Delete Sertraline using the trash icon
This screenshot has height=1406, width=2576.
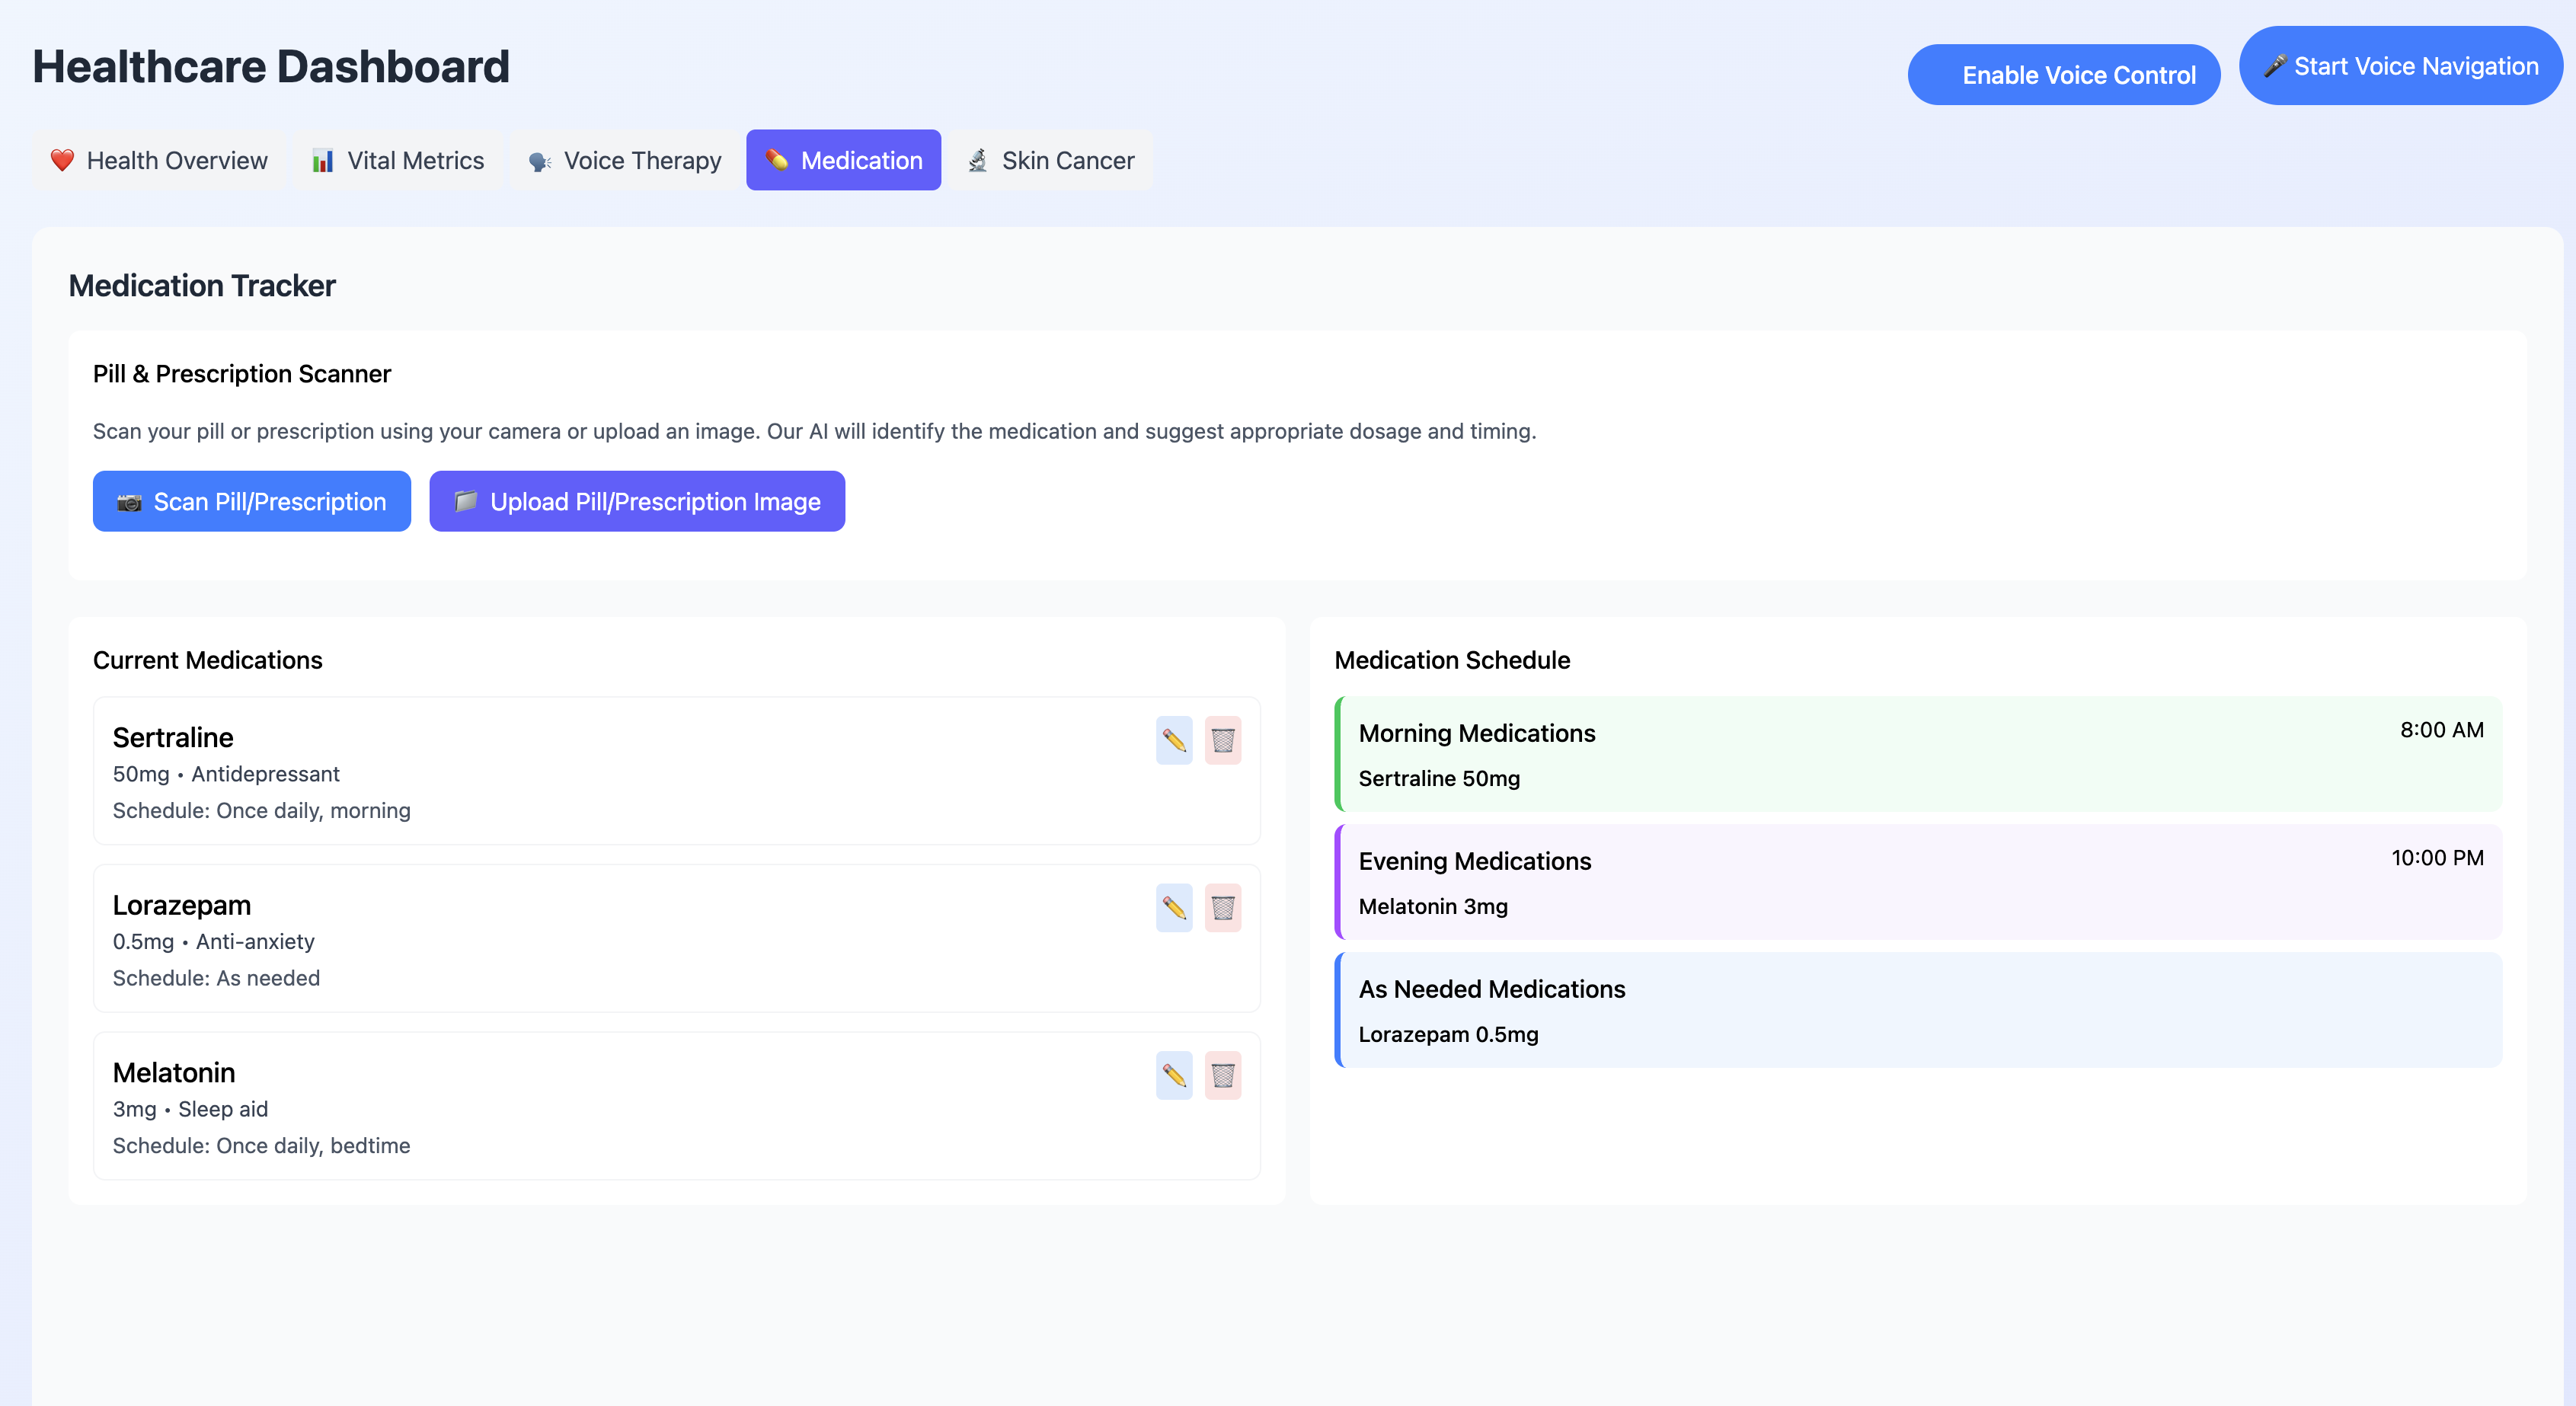click(x=1222, y=740)
